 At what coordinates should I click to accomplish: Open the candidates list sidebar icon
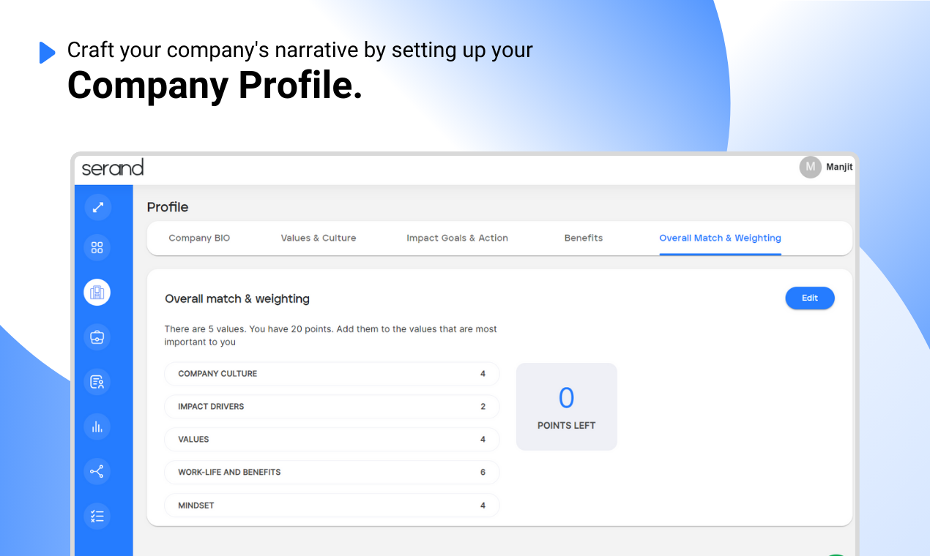coord(97,382)
